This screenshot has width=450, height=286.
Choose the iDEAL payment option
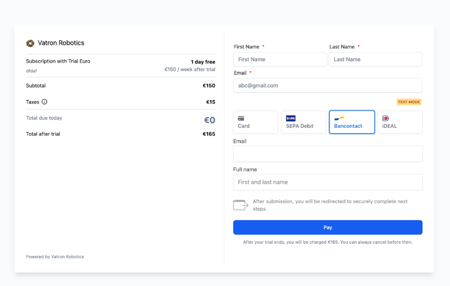pyautogui.click(x=400, y=122)
